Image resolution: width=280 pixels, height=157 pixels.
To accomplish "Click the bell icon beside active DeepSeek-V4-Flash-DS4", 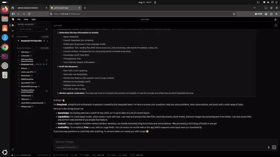I will 44,41.
